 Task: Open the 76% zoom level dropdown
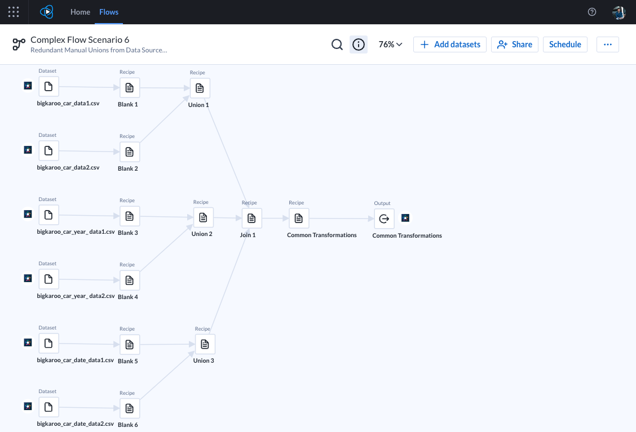point(390,44)
